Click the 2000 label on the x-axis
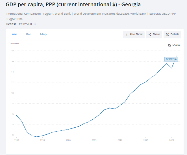The image size is (187, 155). point(68,140)
